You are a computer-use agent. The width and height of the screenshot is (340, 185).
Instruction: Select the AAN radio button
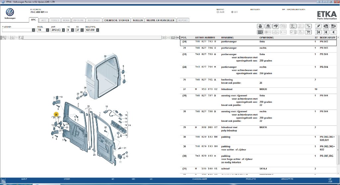(x=218, y=12)
